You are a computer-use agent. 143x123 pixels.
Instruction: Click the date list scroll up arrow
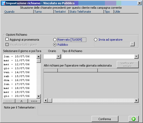[39, 56]
